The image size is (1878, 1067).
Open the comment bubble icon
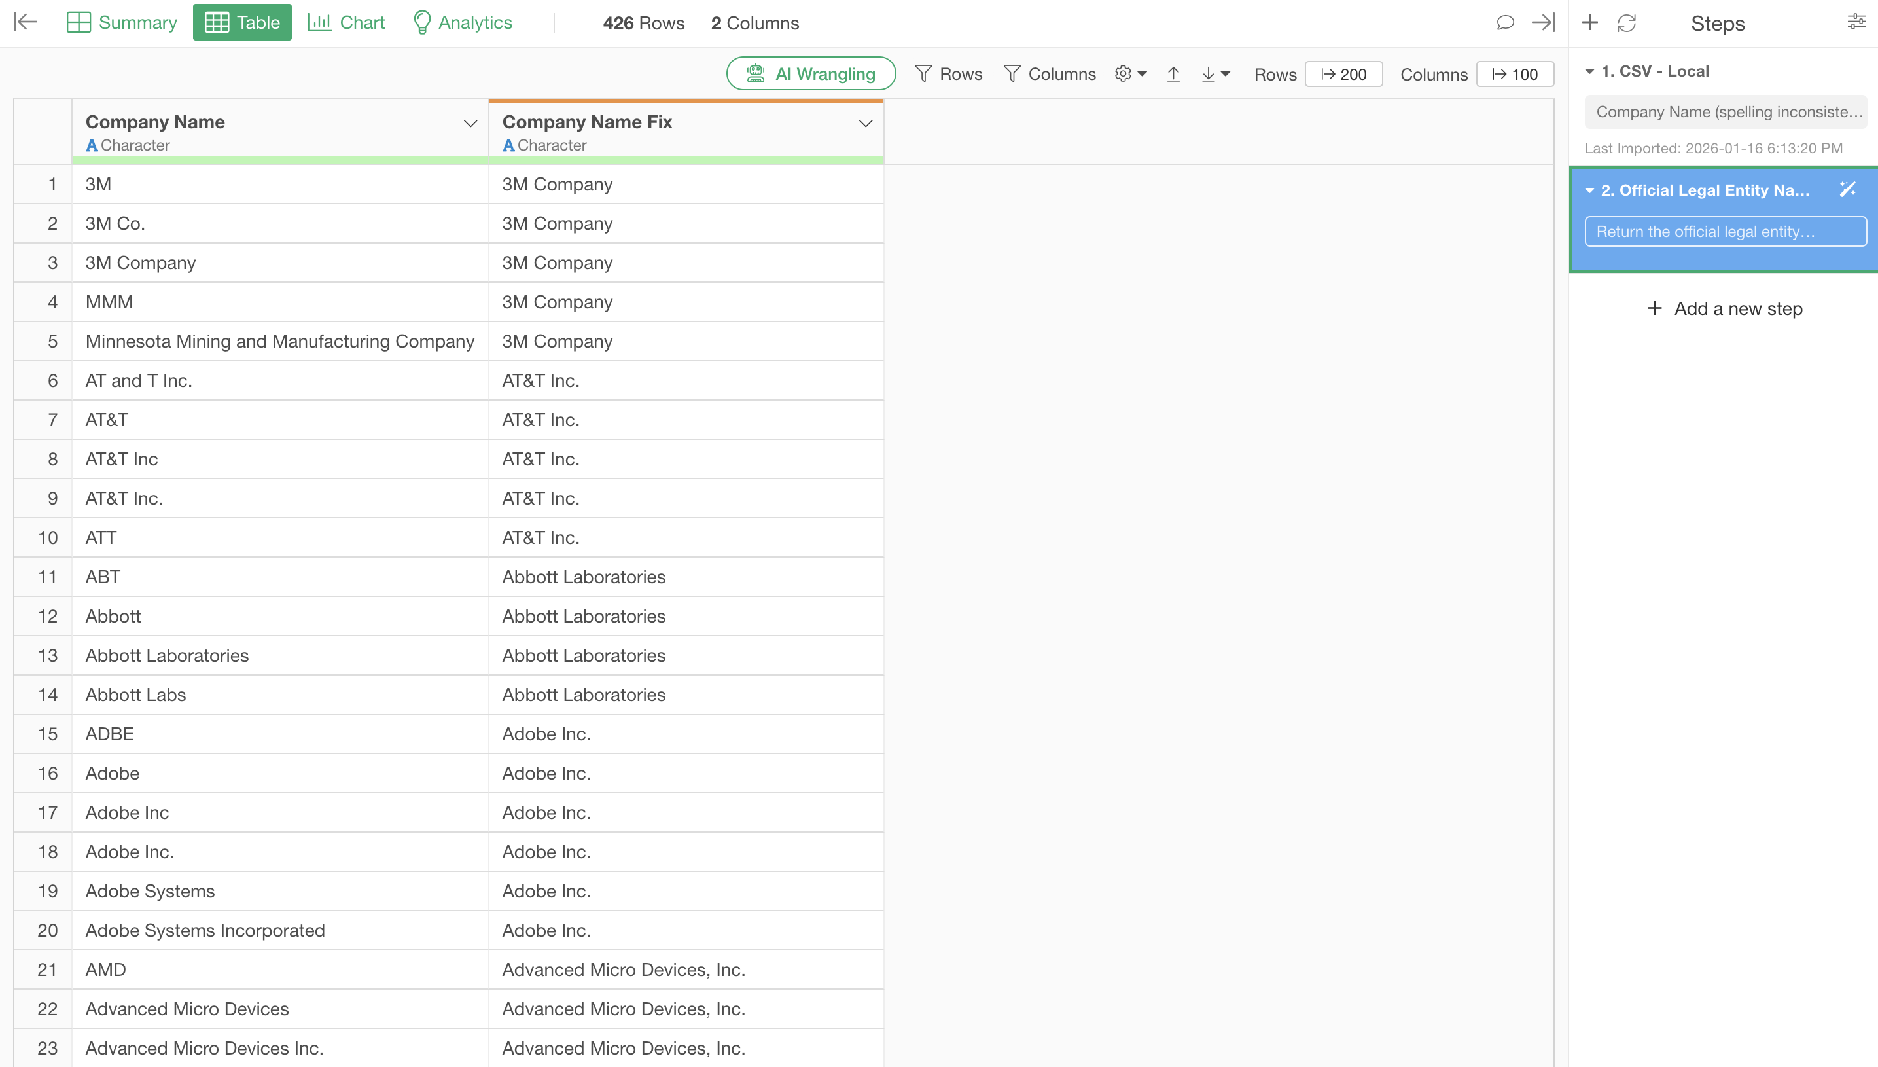(x=1504, y=23)
